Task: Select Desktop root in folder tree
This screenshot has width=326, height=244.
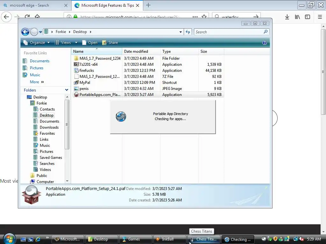Action: click(x=40, y=97)
